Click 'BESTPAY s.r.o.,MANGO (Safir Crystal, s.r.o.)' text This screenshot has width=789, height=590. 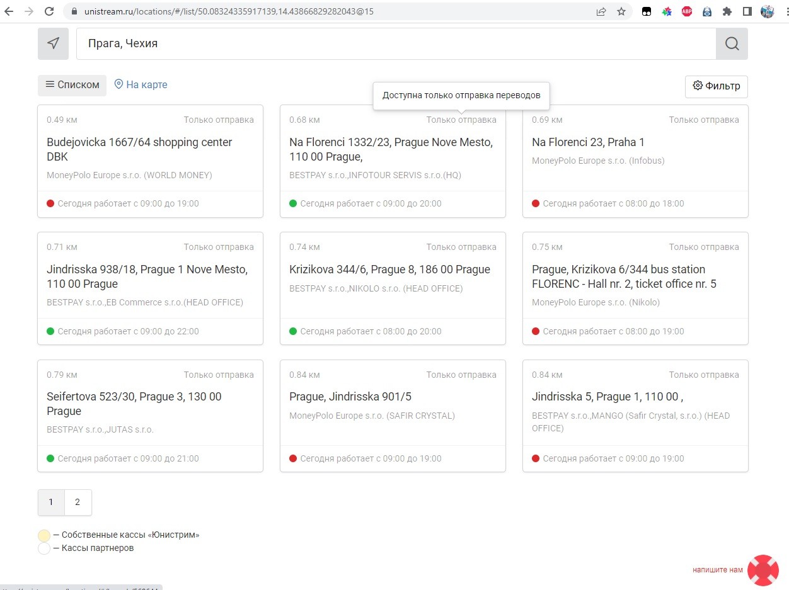(x=631, y=422)
